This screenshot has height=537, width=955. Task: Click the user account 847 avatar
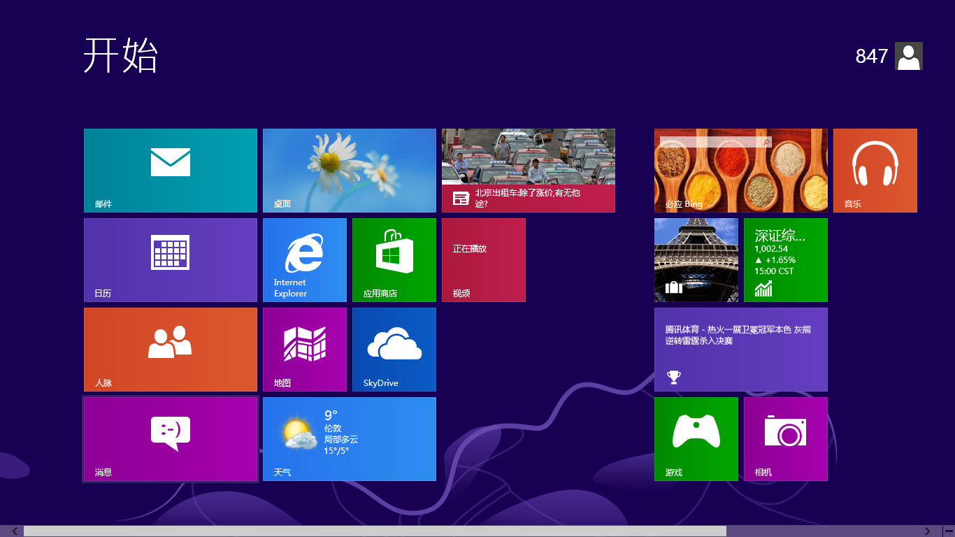908,56
